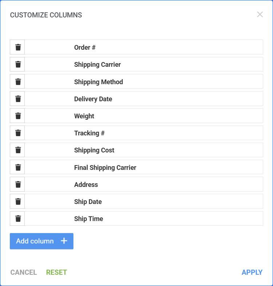This screenshot has width=273, height=286.
Task: Remove the Shipping Cost column
Action: click(x=18, y=150)
